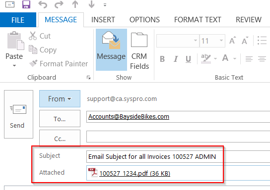
Task: Open the OPTIONS tab
Action: (144, 20)
